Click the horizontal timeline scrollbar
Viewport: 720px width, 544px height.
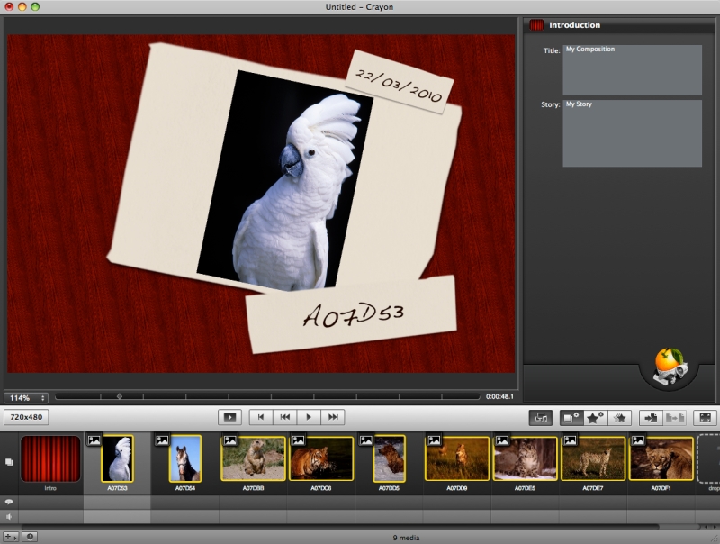tap(340, 527)
